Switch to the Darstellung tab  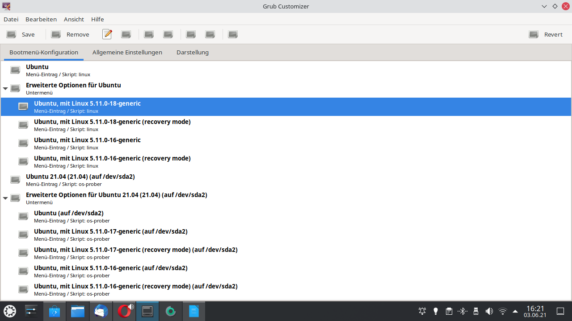click(x=193, y=52)
